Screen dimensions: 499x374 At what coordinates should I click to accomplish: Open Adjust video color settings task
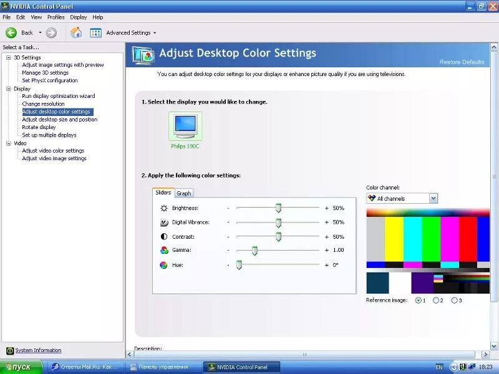pyautogui.click(x=53, y=151)
